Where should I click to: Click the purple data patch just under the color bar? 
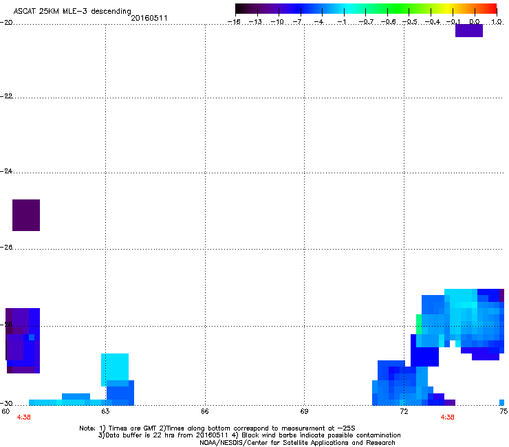[468, 31]
